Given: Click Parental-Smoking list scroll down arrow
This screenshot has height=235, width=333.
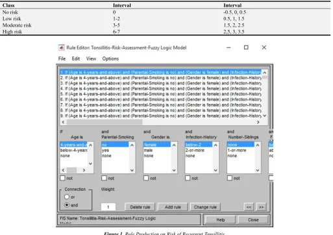Looking at the screenshot, I should [132, 170].
